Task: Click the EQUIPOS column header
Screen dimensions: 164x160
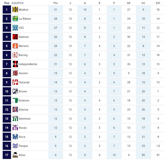Action: pyautogui.click(x=18, y=3)
